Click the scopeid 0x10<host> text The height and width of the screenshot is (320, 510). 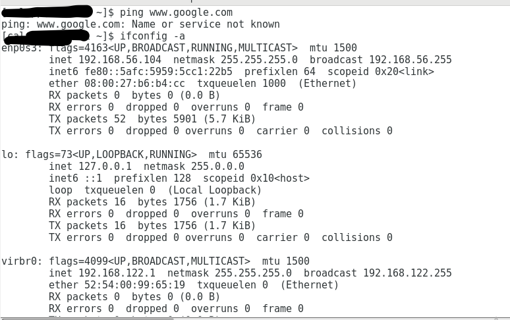pos(256,178)
